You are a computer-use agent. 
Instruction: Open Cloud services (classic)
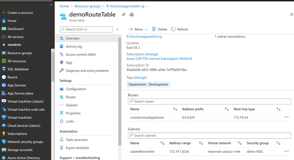pos(24,125)
